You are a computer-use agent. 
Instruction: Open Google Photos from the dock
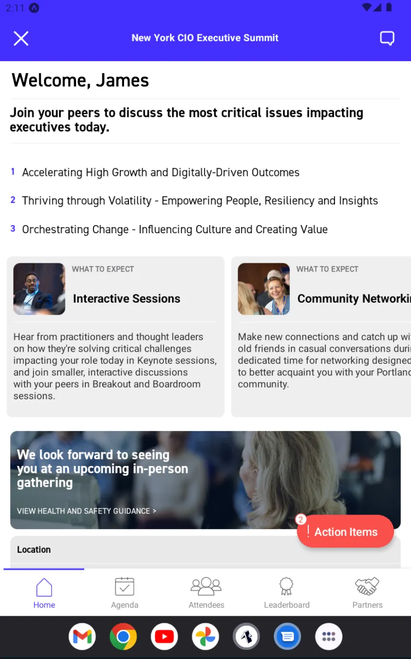tap(205, 636)
